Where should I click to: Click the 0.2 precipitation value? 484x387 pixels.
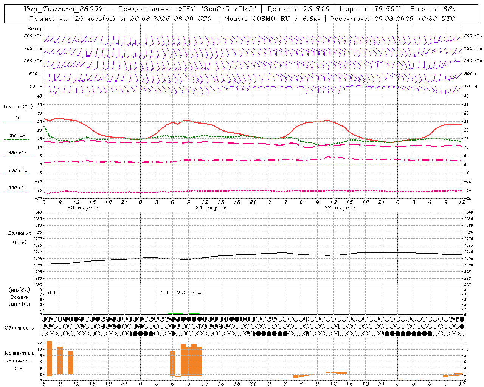pos(181,293)
